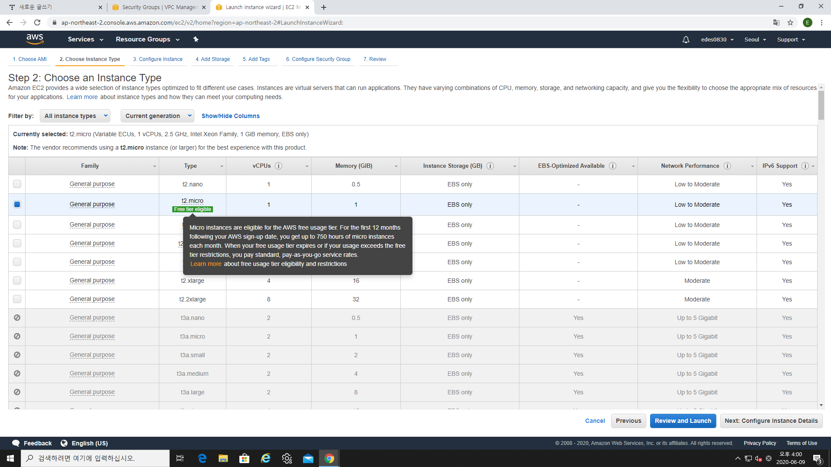Launch Microsoft Edge from the taskbar
Image resolution: width=831 pixels, height=467 pixels.
202,458
